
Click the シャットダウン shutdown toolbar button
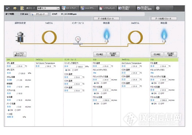pyautogui.click(x=89, y=8)
